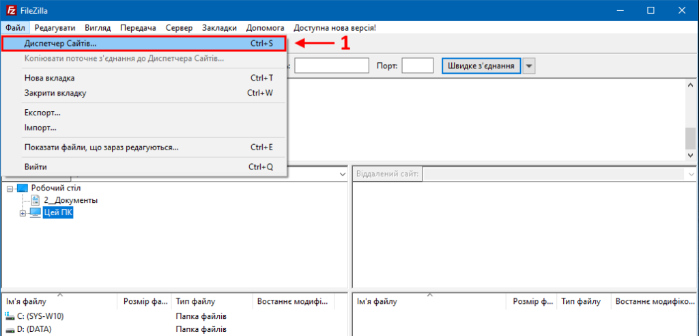
Task: Click the log pane scrollbar down arrow
Action: [690, 156]
